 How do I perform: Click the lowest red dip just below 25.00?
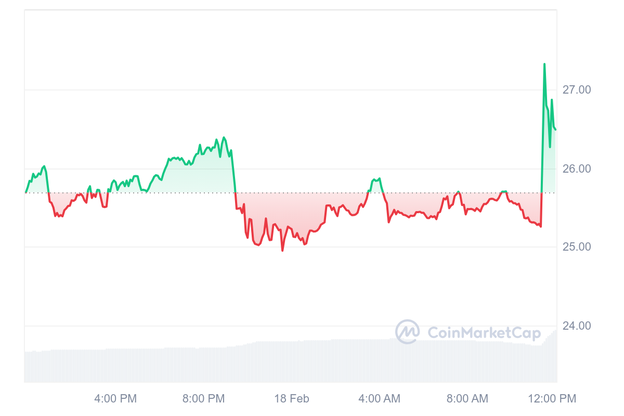tap(282, 251)
